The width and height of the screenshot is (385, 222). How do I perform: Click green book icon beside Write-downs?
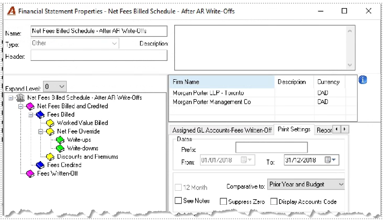pos(60,148)
